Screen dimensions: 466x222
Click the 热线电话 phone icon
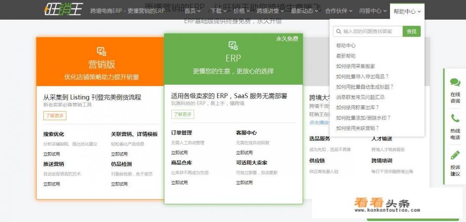tap(455, 119)
